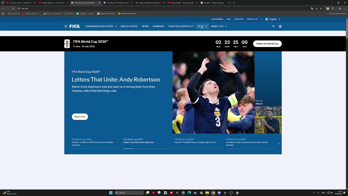The image size is (348, 196).
Task: Click the globe language icon
Action: (x=267, y=19)
